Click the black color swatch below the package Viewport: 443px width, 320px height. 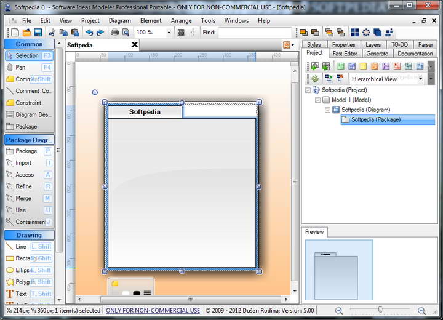coord(137,293)
